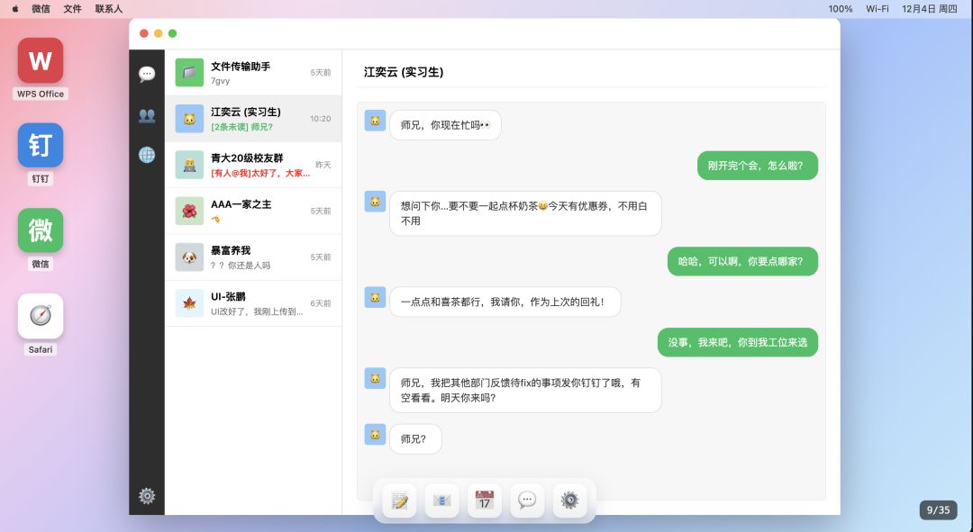
Task: Click the 9/35 page indicator
Action: 938,509
